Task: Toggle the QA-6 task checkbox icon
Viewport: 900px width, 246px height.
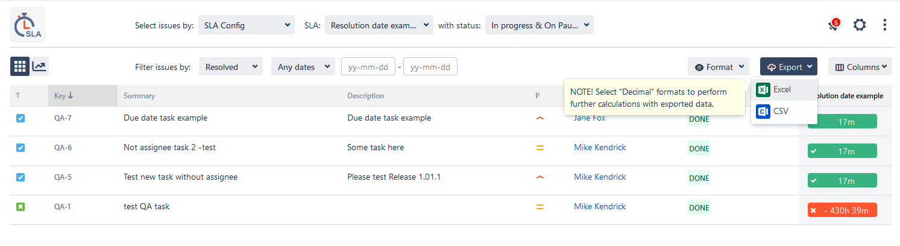Action: point(20,148)
